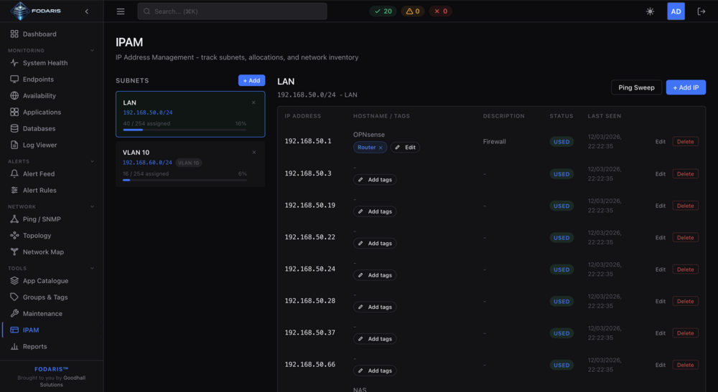This screenshot has width=718, height=392.
Task: Edit the 192.168.50.28 row
Action: [x=660, y=301]
